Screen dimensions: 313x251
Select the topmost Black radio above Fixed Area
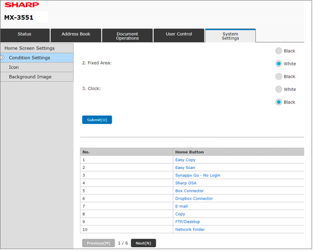[x=279, y=51]
